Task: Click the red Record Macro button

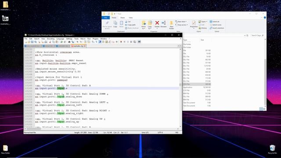Action: click(x=121, y=42)
